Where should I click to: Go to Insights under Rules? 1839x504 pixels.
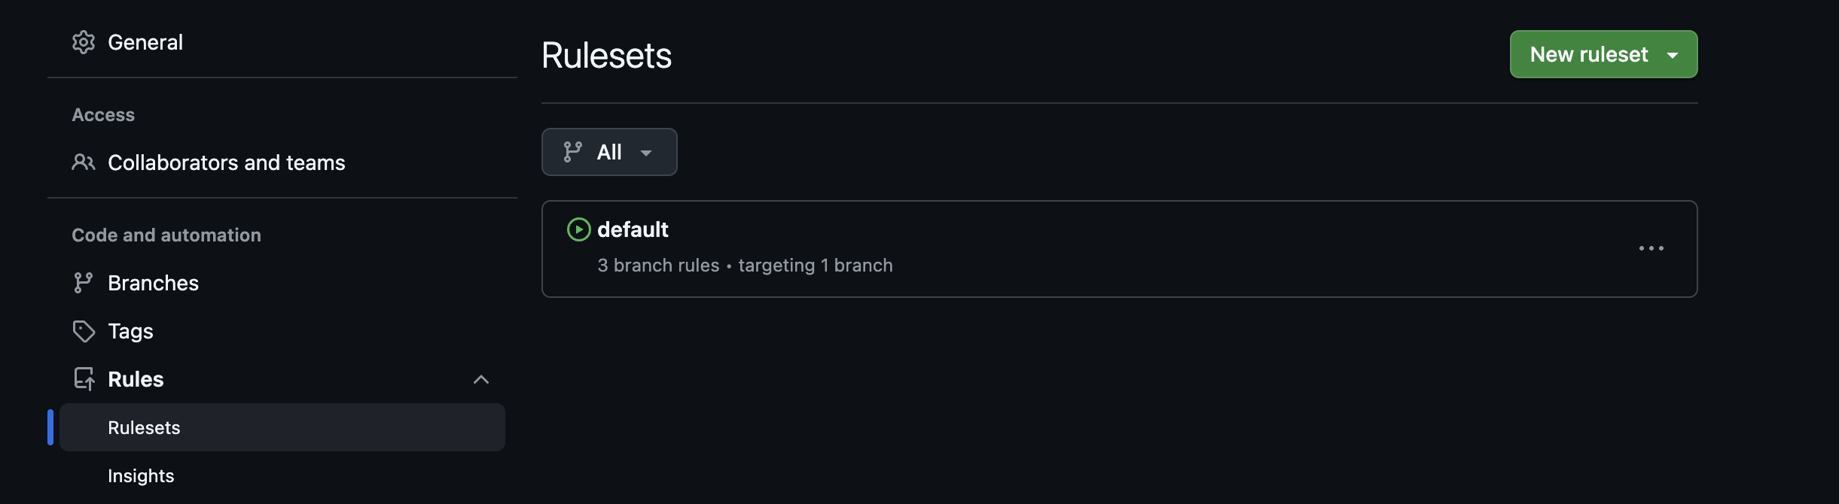(x=141, y=475)
